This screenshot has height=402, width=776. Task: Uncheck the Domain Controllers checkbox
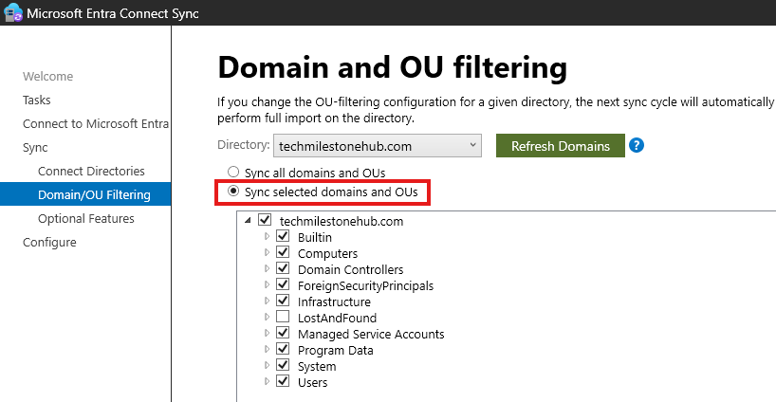pyautogui.click(x=283, y=268)
